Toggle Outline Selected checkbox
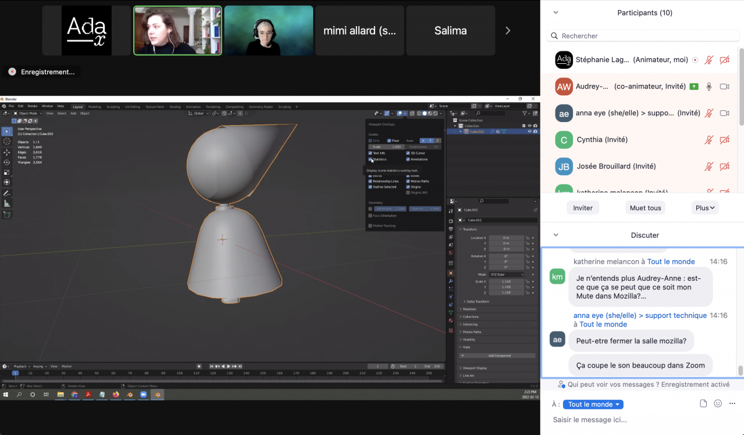This screenshot has height=435, width=744. (371, 187)
